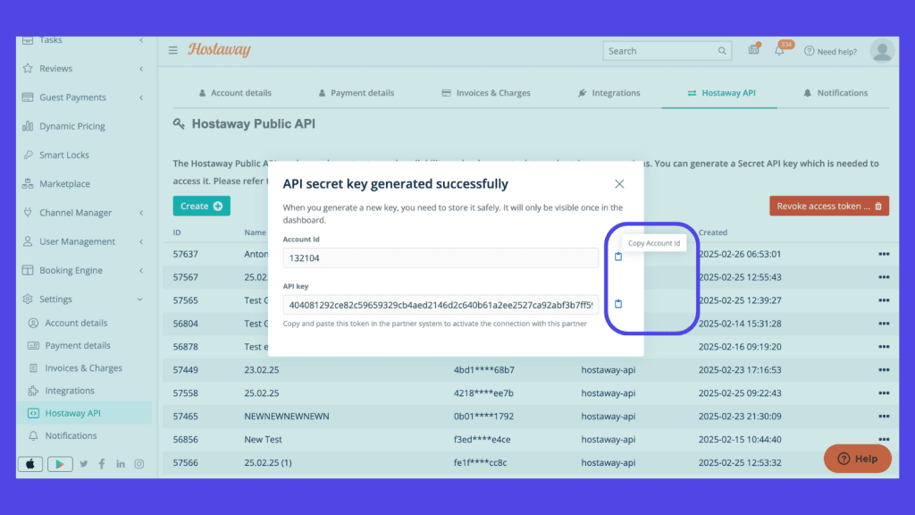Copy the API key with clipboard icon
915x515 pixels.
(618, 304)
